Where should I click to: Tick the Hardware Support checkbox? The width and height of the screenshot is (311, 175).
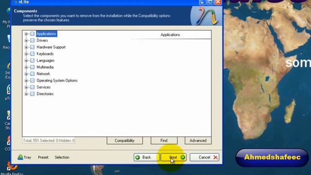click(33, 47)
